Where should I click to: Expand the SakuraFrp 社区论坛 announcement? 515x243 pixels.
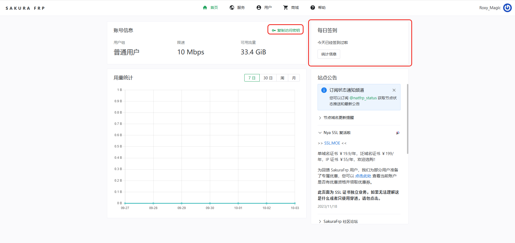coord(340,221)
